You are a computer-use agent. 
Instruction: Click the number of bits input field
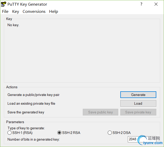pyautogui.click(x=142, y=139)
